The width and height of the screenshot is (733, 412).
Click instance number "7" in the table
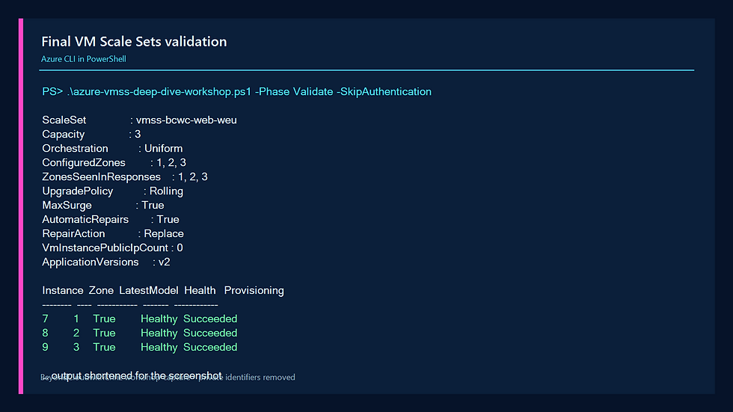pos(46,319)
